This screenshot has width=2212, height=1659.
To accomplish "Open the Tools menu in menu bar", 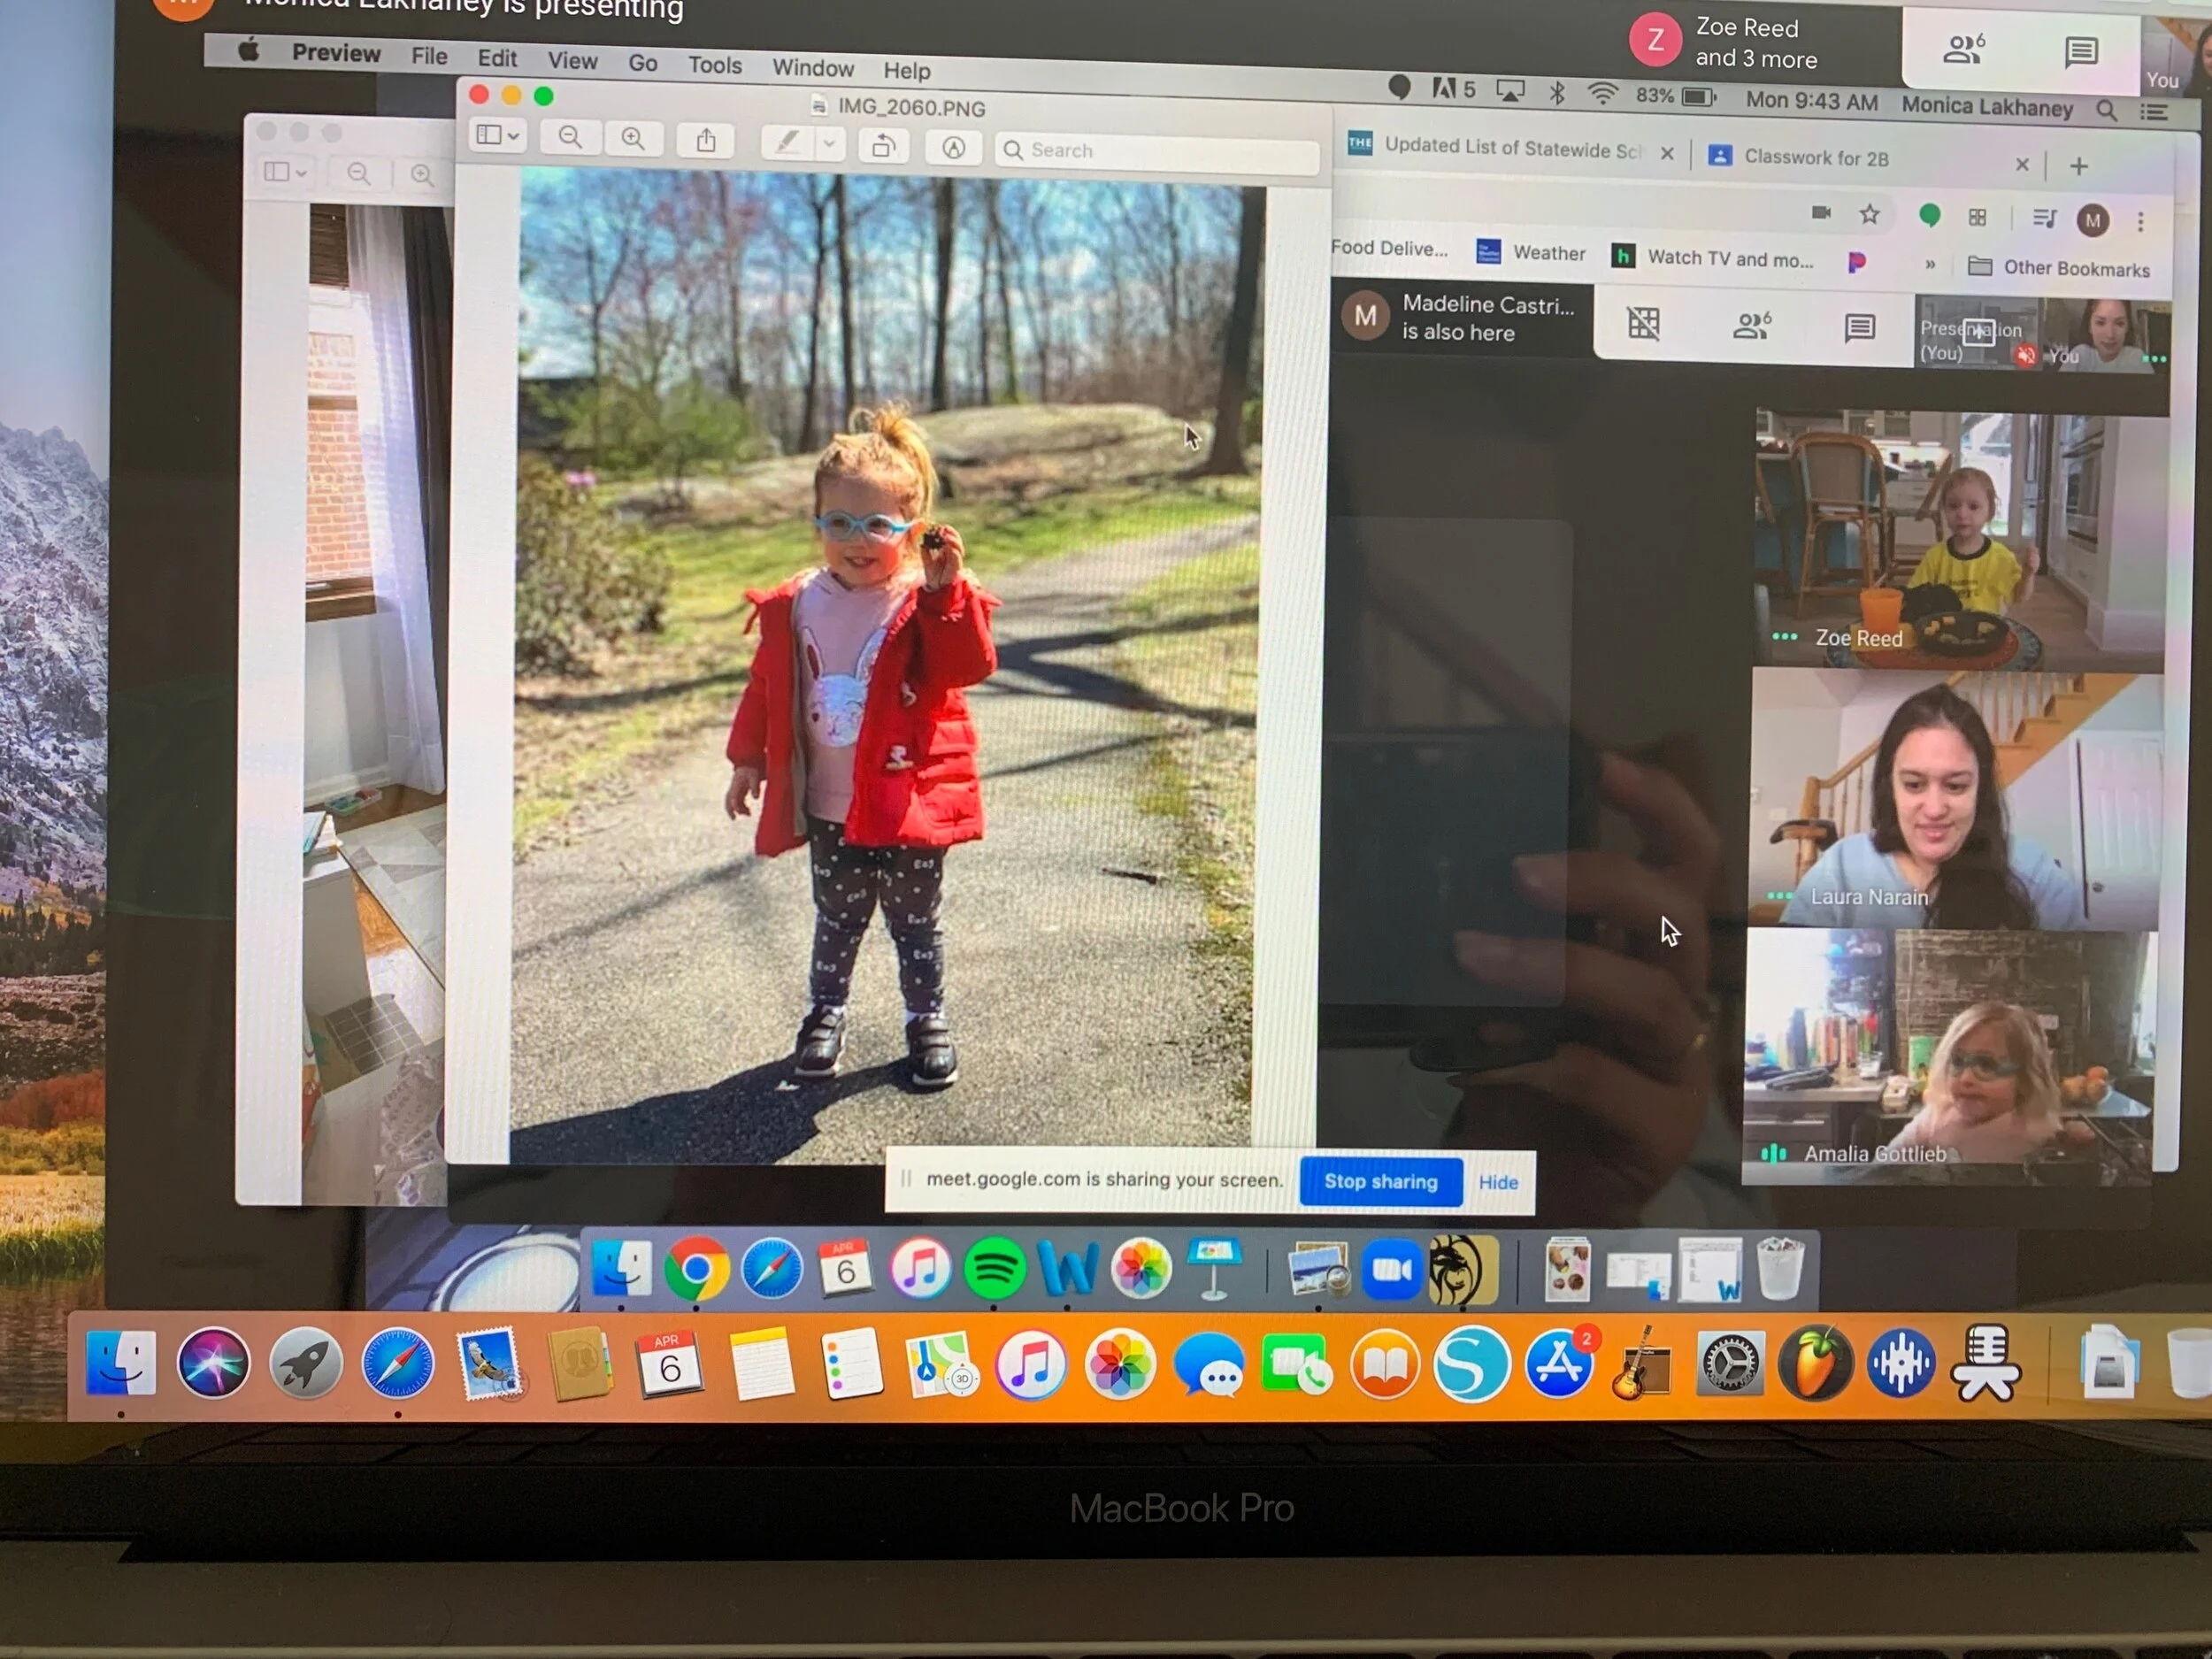I will [x=714, y=66].
